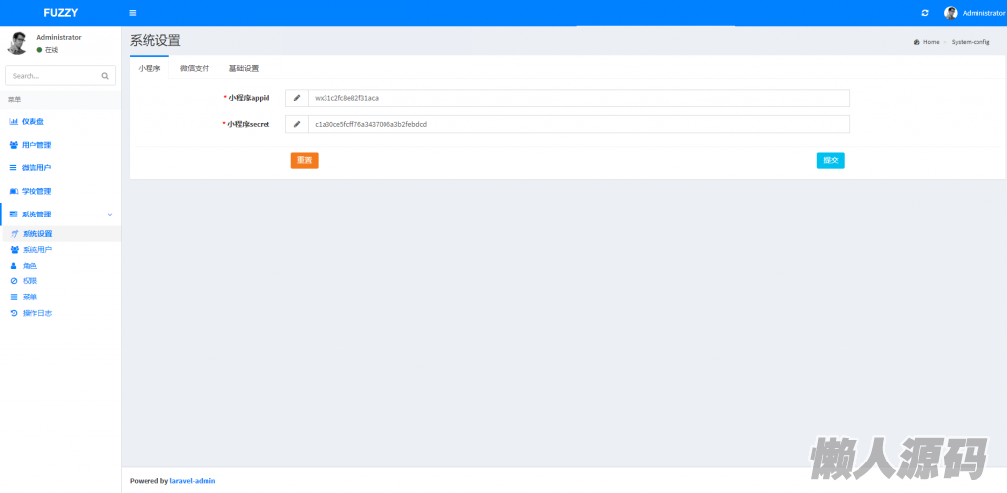Click the orange 重置 button
Viewport: 1007px width, 493px height.
coord(305,160)
